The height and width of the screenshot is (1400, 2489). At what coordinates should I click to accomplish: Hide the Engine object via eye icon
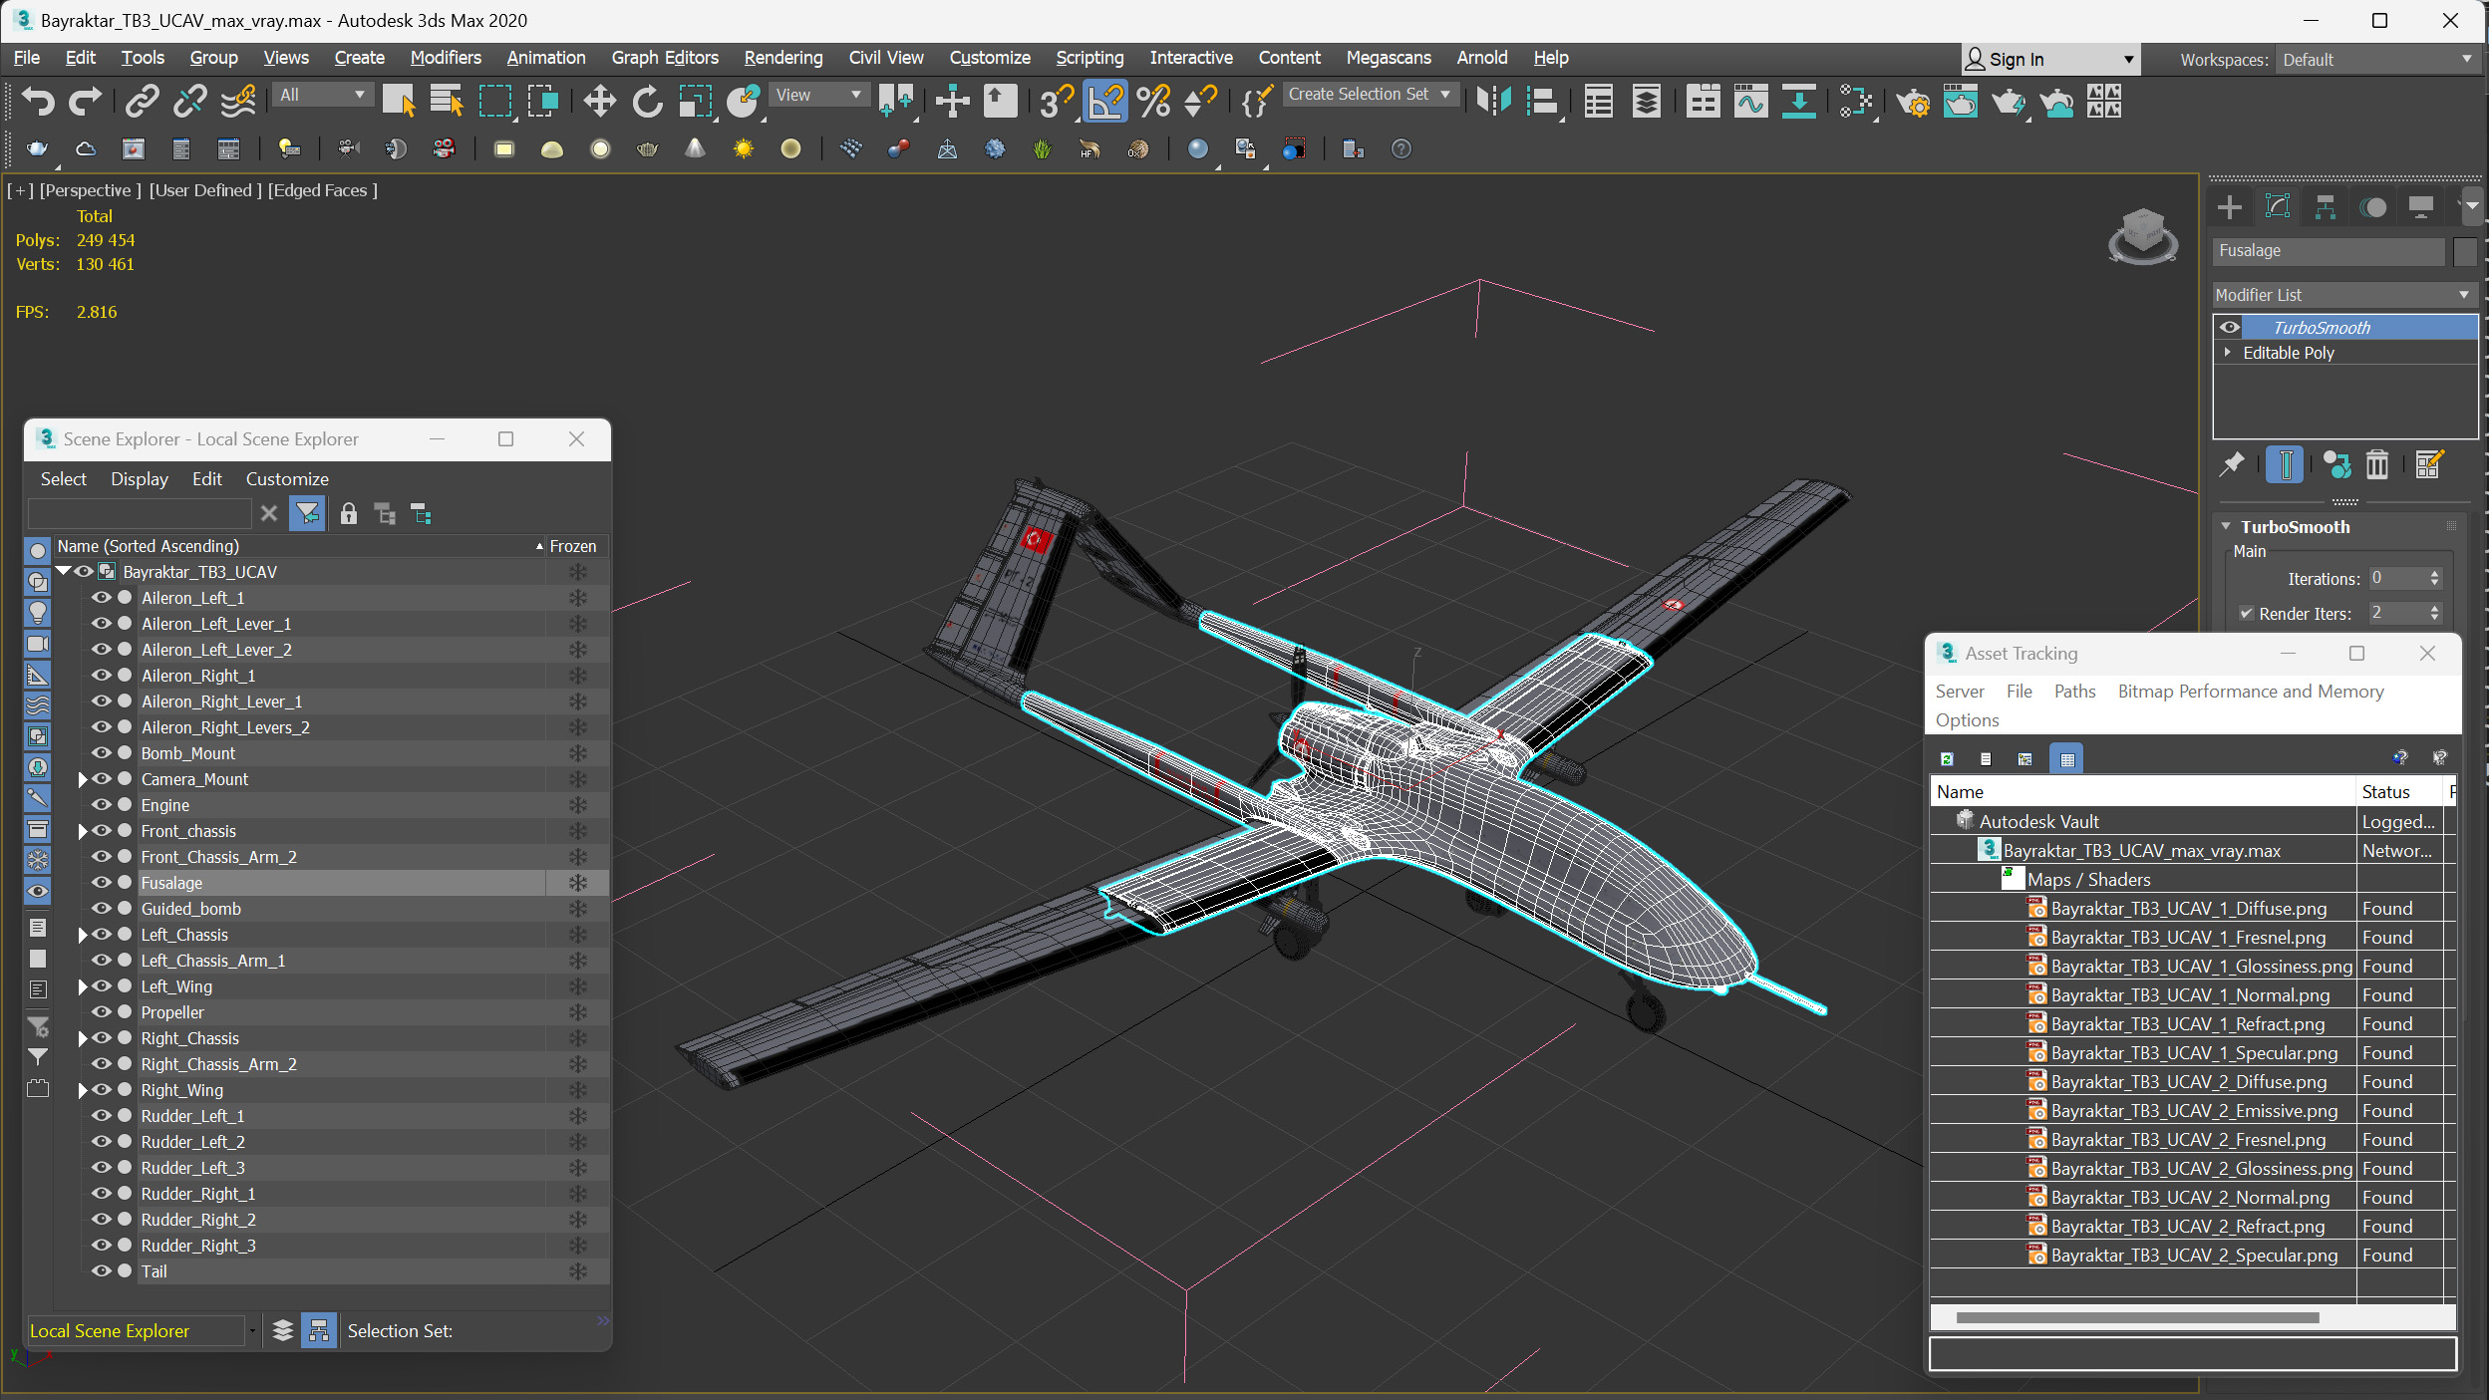(101, 805)
